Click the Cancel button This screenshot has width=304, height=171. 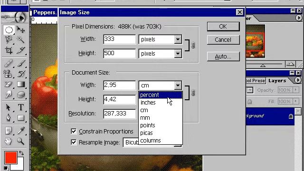223,40
